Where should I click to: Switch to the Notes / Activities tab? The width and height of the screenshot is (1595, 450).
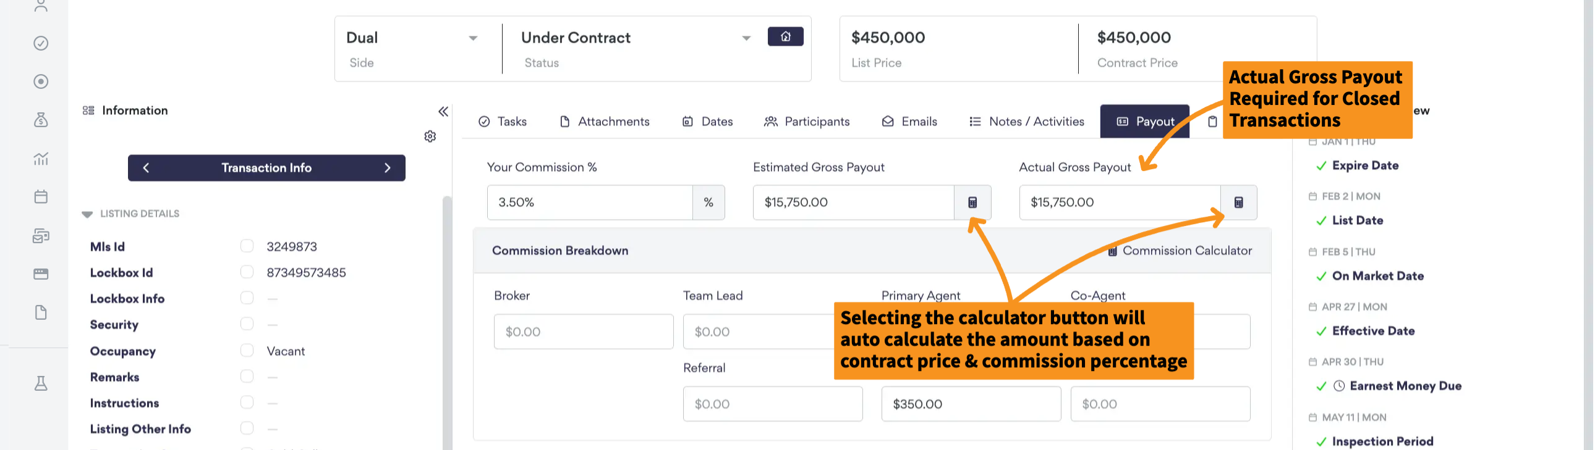(x=1028, y=122)
